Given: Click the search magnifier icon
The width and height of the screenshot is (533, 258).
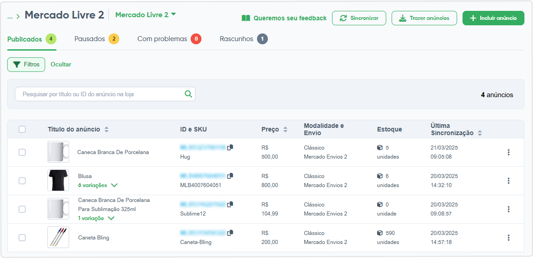Looking at the screenshot, I should (x=188, y=94).
